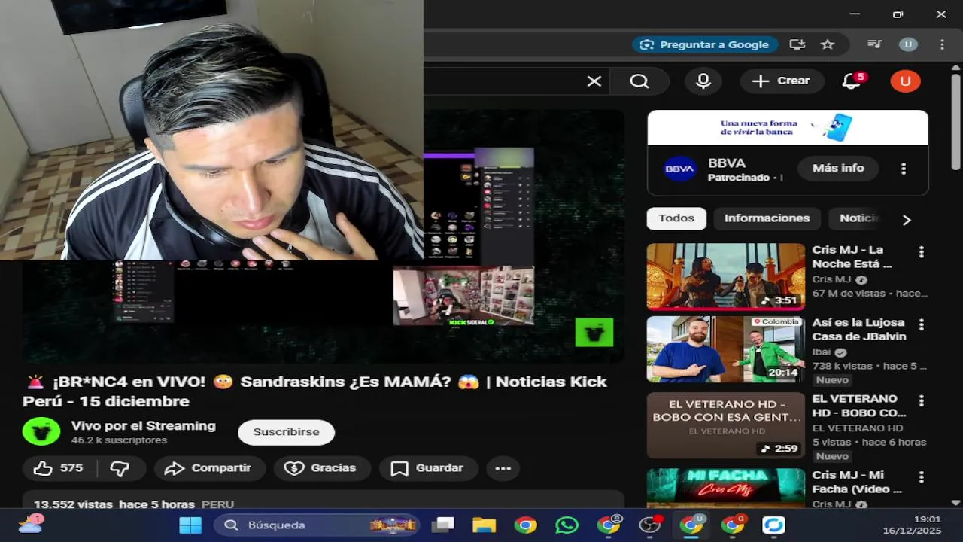Open the Chrome profile avatar U

(x=908, y=44)
